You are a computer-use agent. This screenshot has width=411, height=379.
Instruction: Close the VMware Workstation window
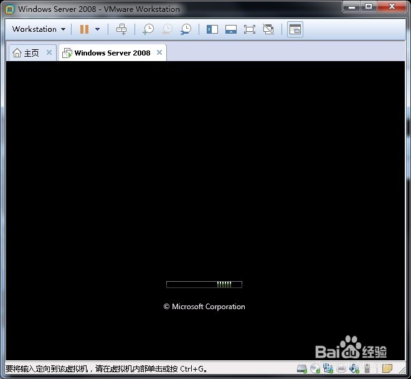coord(392,7)
